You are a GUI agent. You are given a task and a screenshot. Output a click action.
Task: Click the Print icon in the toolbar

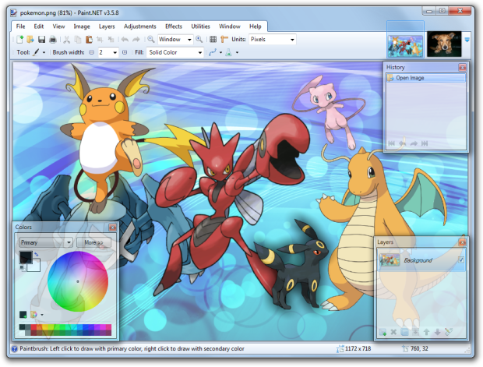[53, 39]
